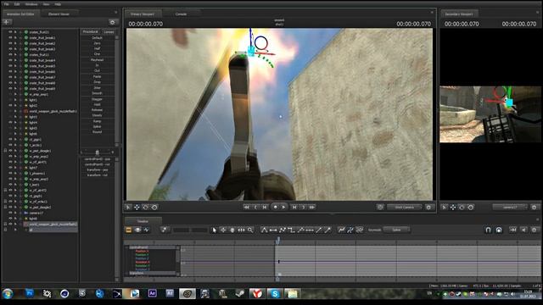Switch to the Legacy presets tab

(109, 32)
